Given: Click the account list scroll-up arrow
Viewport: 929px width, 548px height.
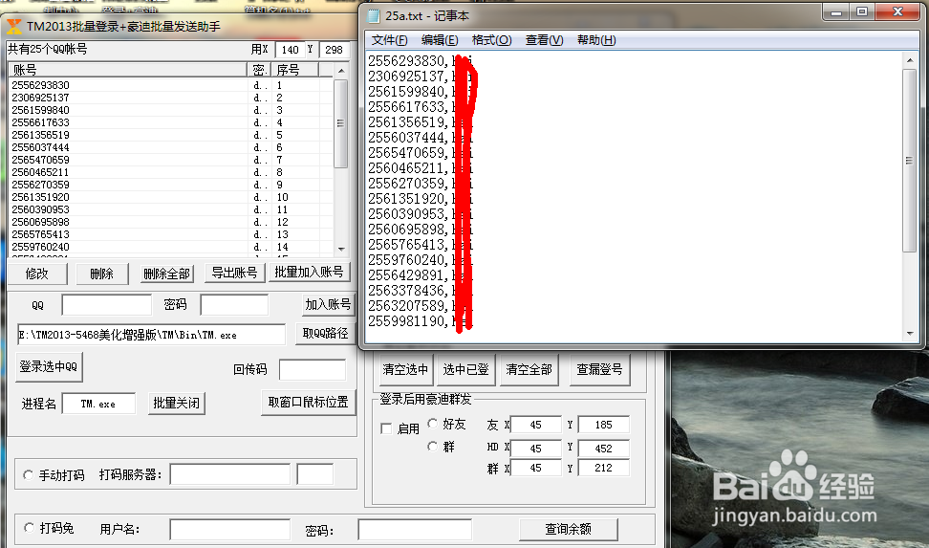Looking at the screenshot, I should click(340, 71).
